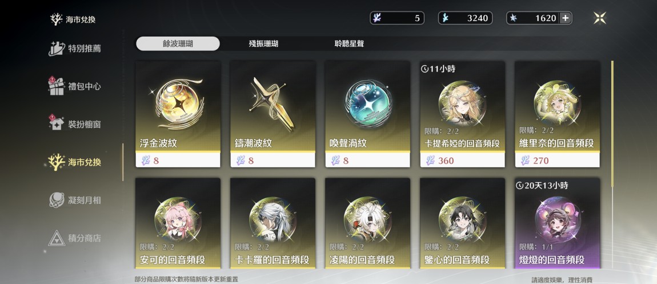This screenshot has width=657, height=284.
Task: Select 凝刻月相 in the sidebar
Action: [75, 200]
